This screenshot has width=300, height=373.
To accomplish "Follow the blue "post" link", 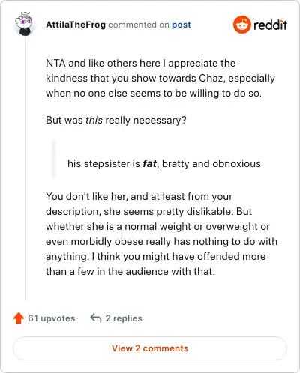I will pos(181,25).
